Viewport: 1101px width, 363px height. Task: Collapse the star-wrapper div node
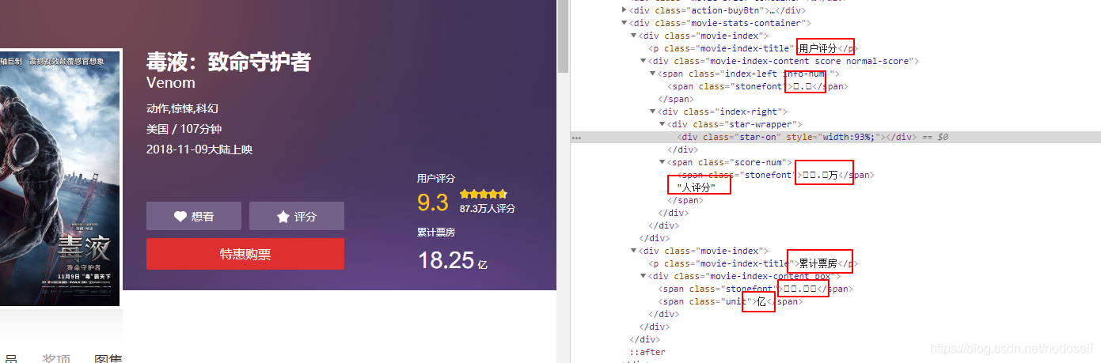click(x=662, y=124)
